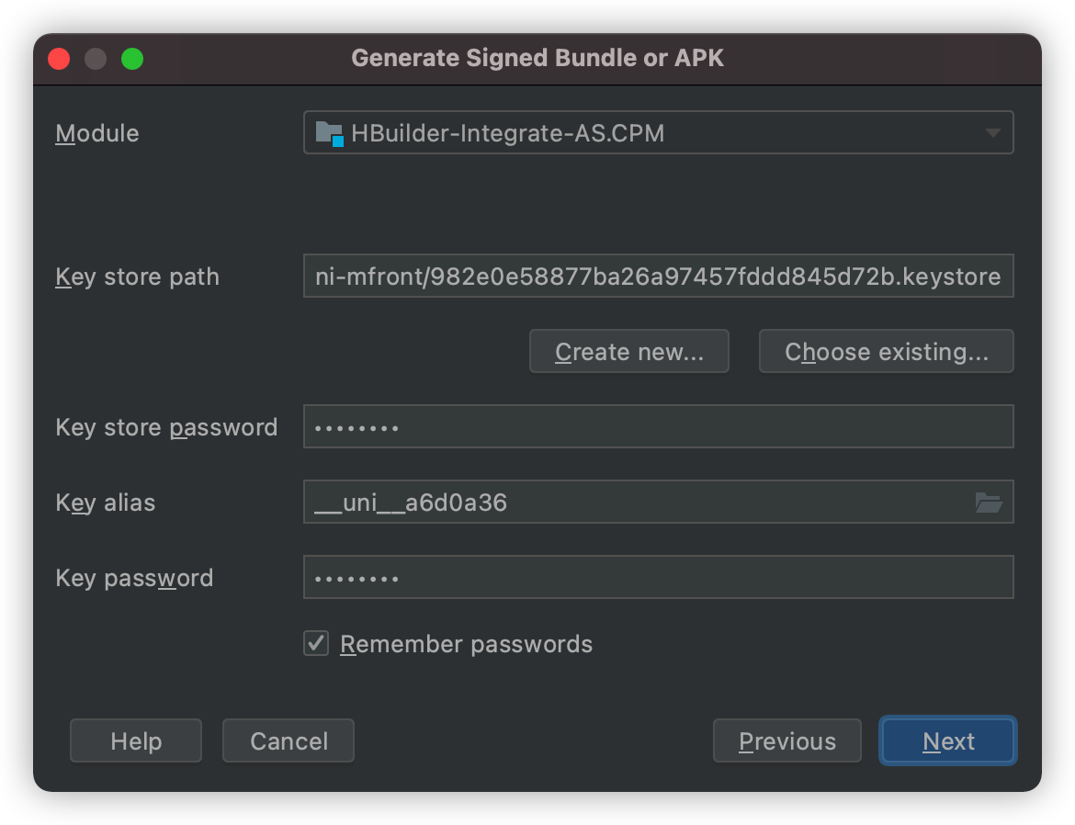Toggle the Remember passwords checkbox
The image size is (1075, 825).
click(316, 643)
